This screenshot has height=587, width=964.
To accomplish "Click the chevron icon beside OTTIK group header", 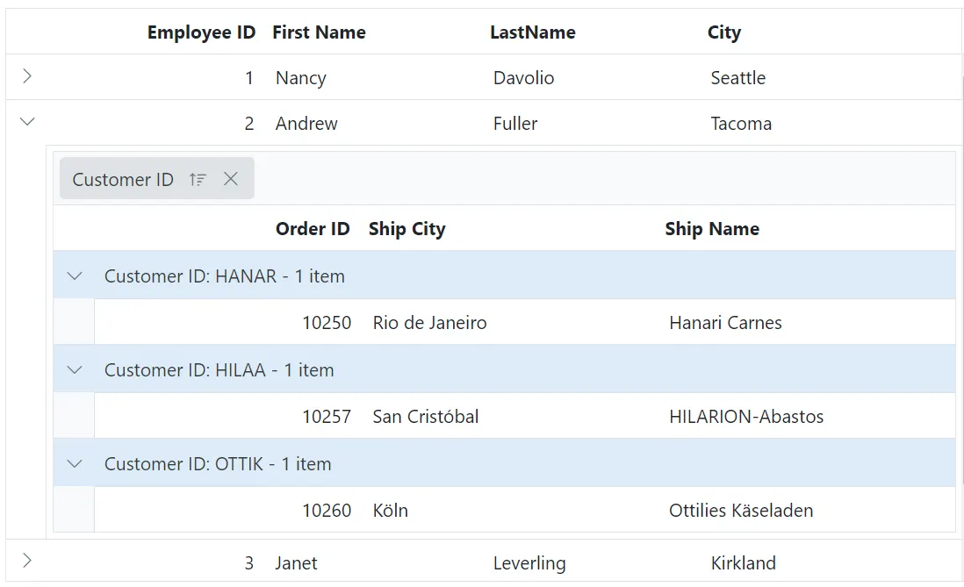I will [74, 463].
